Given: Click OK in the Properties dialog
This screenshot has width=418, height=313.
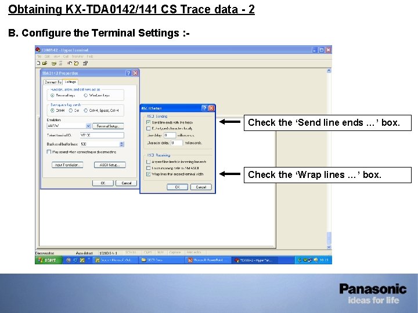Looking at the screenshot, I should [103, 183].
